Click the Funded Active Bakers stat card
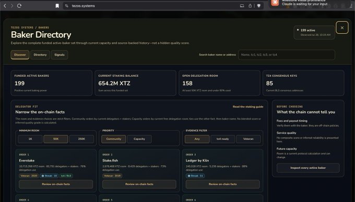This screenshot has width=355, height=202. click(52, 83)
